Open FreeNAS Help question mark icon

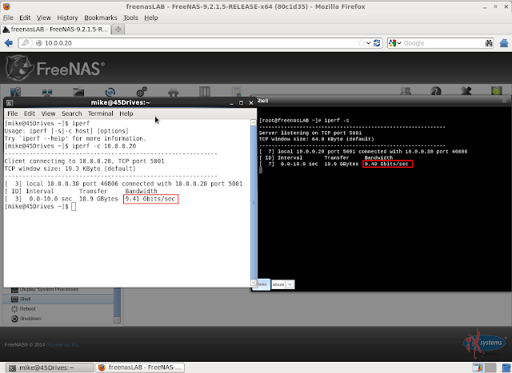tap(435, 92)
